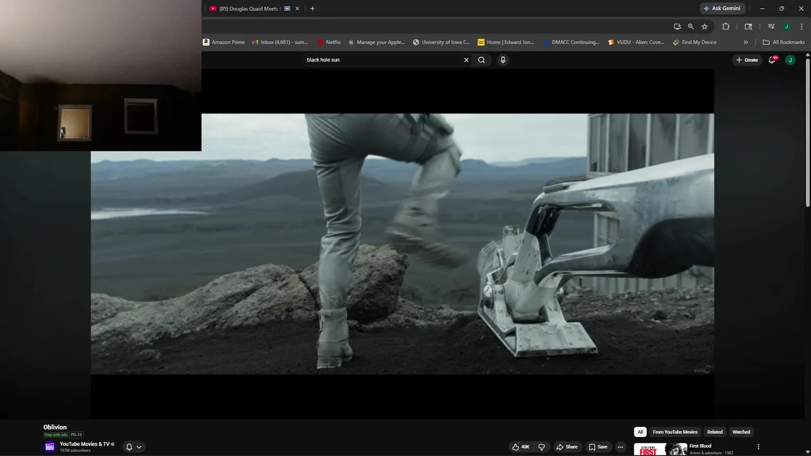Open the Manage your Apple bookmark
Viewport: 811px width, 456px height.
pos(376,42)
